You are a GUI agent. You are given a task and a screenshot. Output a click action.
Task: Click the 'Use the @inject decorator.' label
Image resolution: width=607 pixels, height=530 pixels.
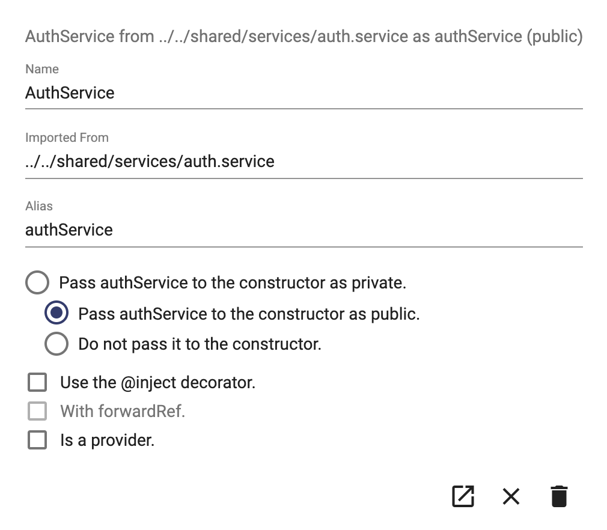coord(158,383)
